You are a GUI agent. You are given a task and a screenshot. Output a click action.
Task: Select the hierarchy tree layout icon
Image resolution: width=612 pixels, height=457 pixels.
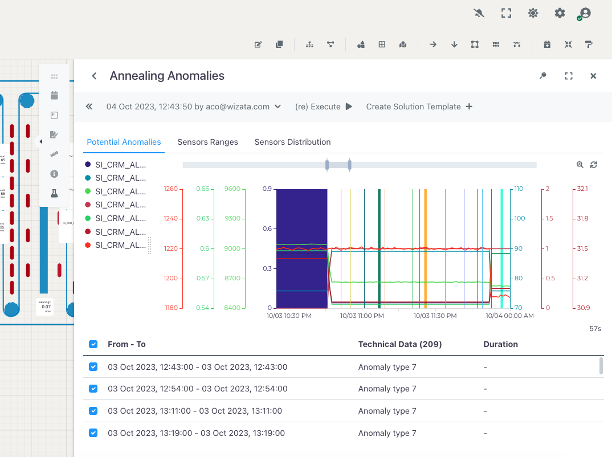click(309, 44)
